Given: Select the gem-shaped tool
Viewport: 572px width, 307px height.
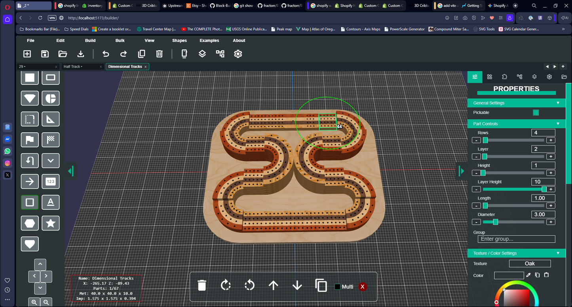Looking at the screenshot, I should tap(30, 98).
